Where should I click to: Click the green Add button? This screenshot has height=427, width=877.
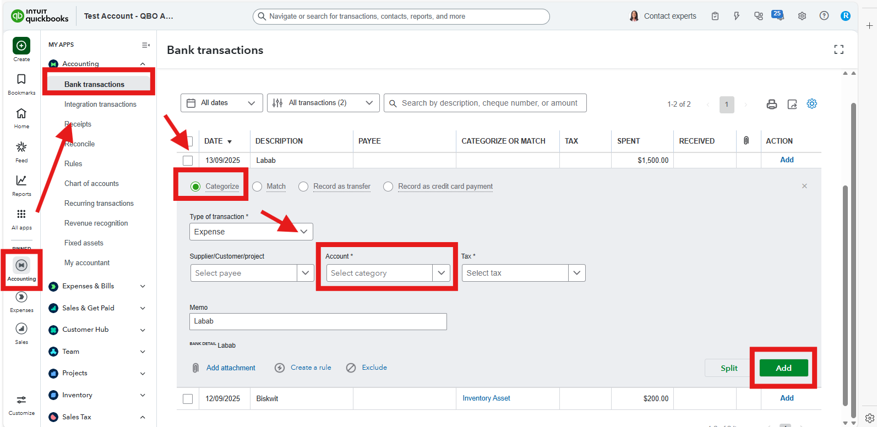pyautogui.click(x=784, y=368)
